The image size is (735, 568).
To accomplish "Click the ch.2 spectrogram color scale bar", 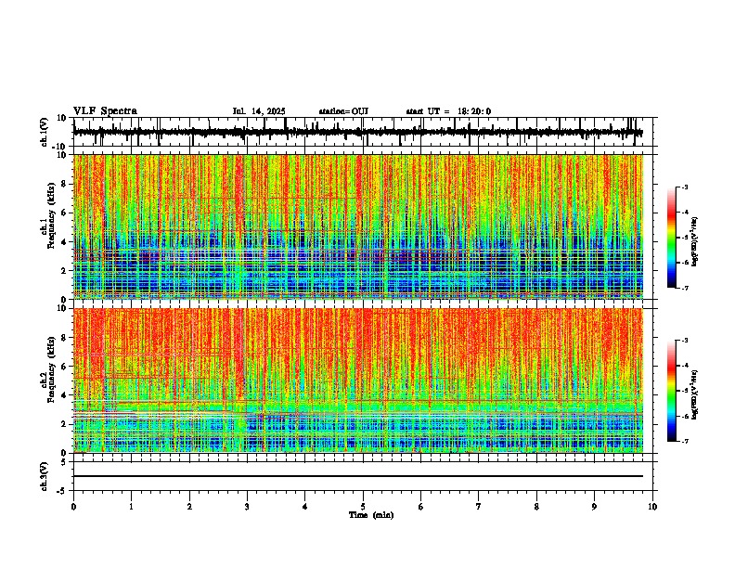I will coord(672,391).
